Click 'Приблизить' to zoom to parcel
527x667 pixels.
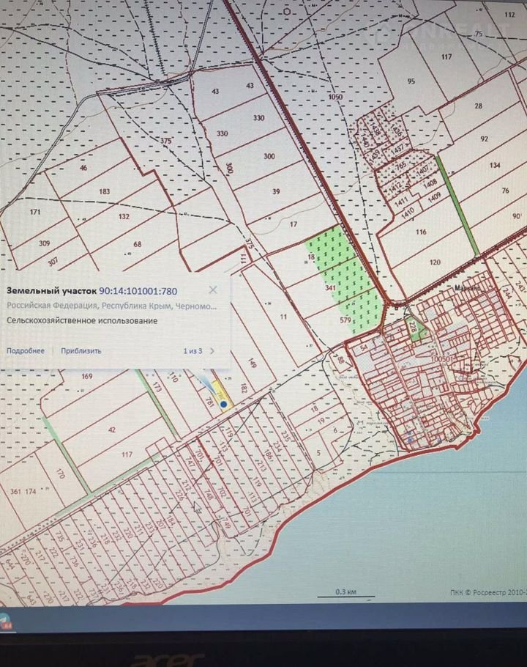pyautogui.click(x=81, y=351)
